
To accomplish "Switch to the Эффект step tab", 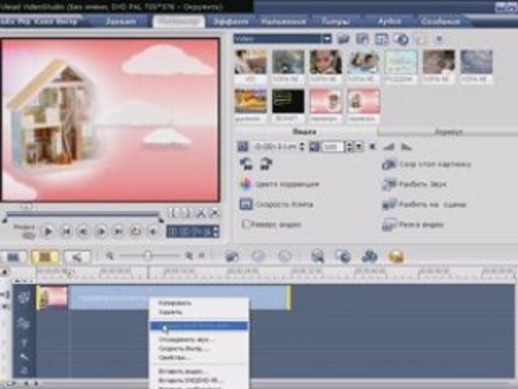I will click(230, 22).
